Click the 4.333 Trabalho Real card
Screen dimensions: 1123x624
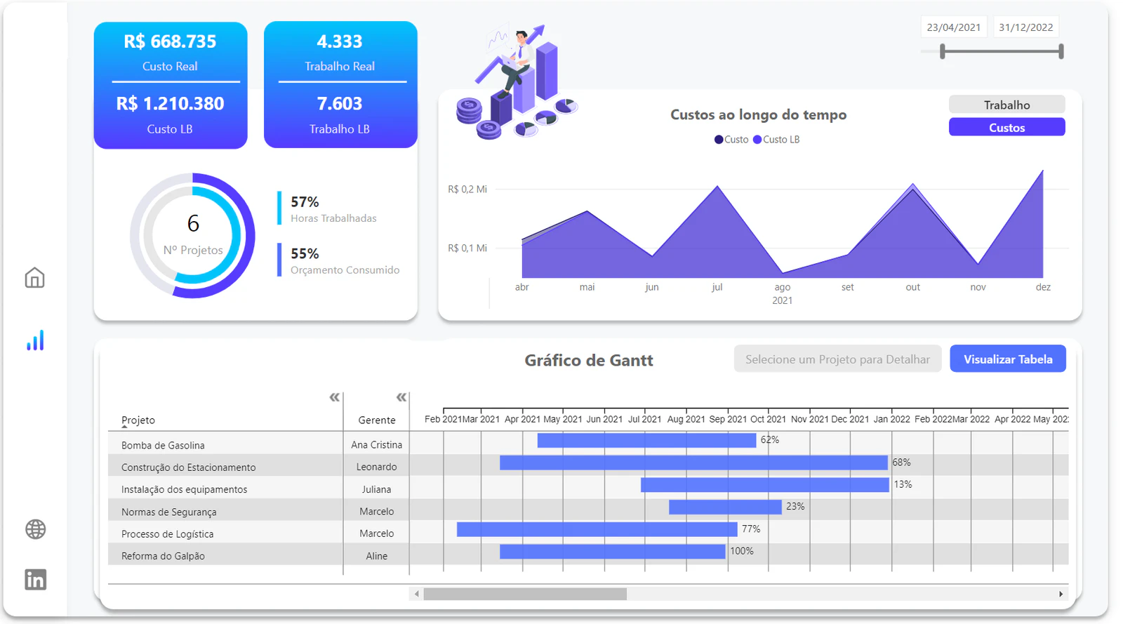click(340, 53)
